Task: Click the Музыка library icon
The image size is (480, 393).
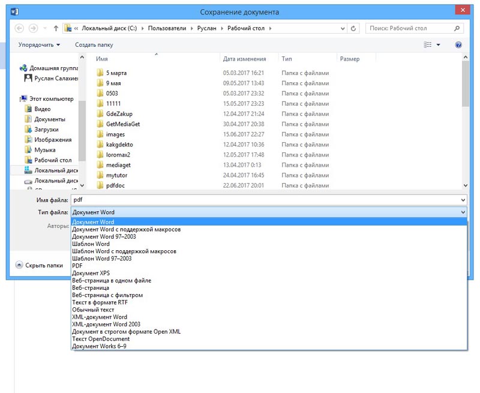Action: (x=28, y=149)
